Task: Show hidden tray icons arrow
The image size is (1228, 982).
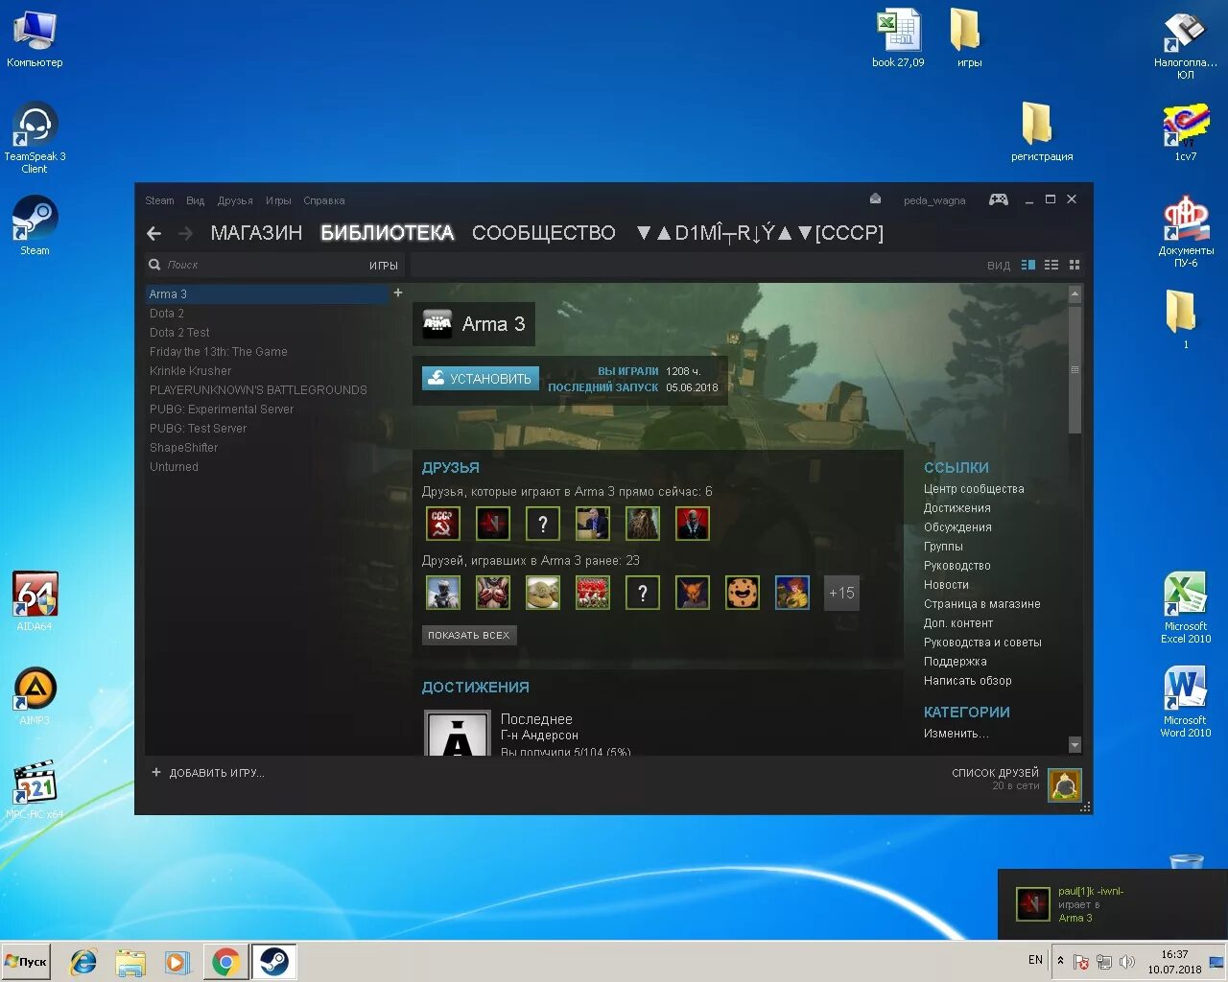Action: (1060, 960)
